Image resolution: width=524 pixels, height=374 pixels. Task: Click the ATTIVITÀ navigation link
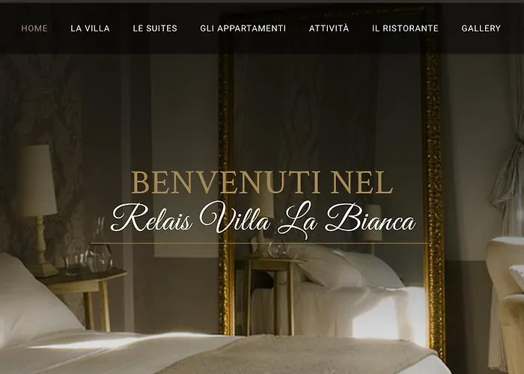(x=329, y=28)
